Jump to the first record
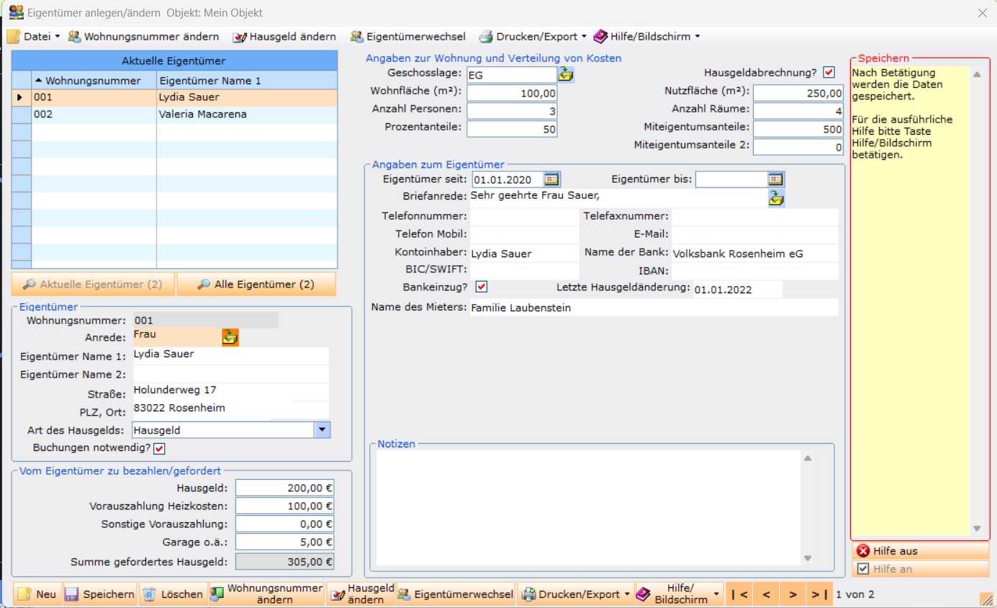997x608 pixels. click(x=739, y=594)
